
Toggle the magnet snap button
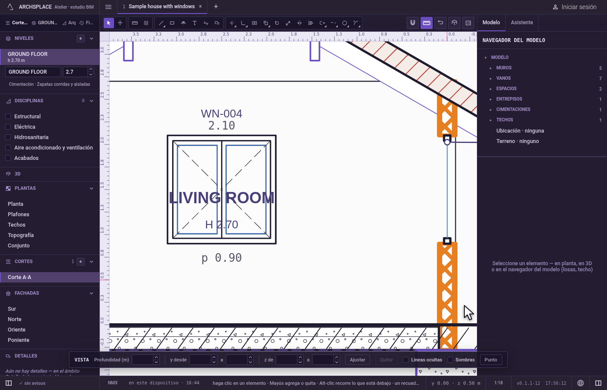(413, 23)
